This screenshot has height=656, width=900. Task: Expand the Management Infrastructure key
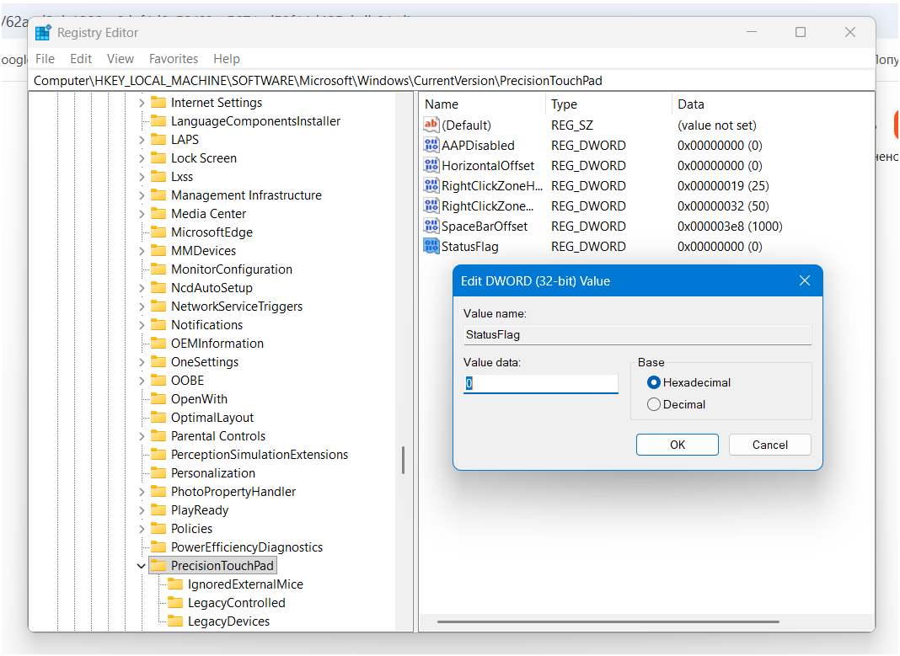coord(142,195)
